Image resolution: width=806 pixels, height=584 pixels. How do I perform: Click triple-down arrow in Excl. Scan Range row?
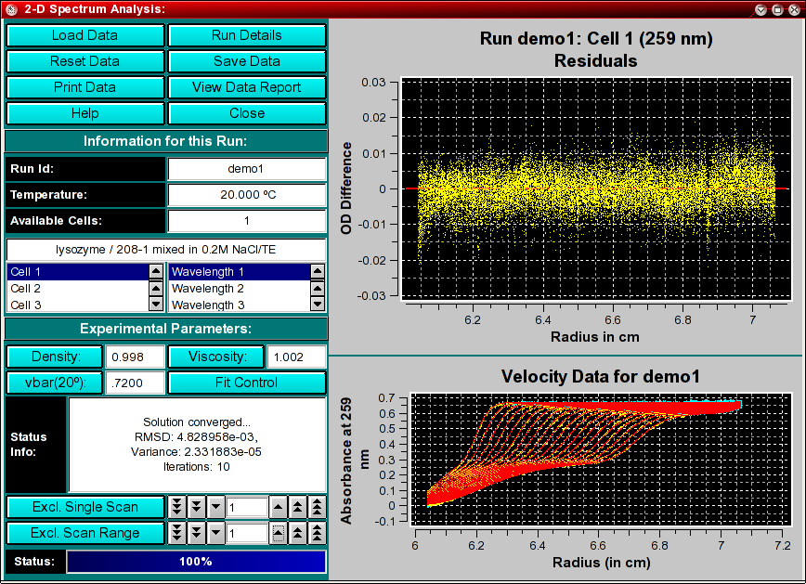coord(176,533)
